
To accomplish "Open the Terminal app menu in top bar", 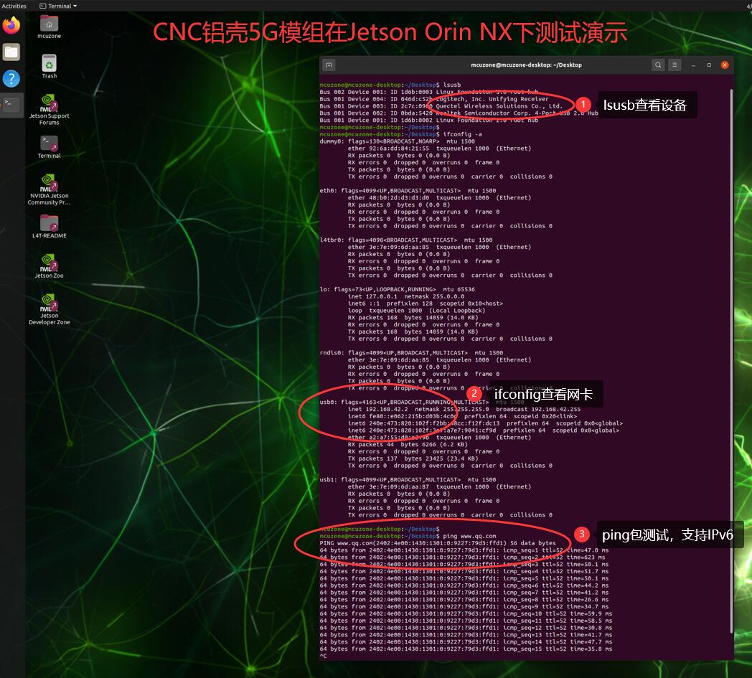I will pyautogui.click(x=58, y=6).
